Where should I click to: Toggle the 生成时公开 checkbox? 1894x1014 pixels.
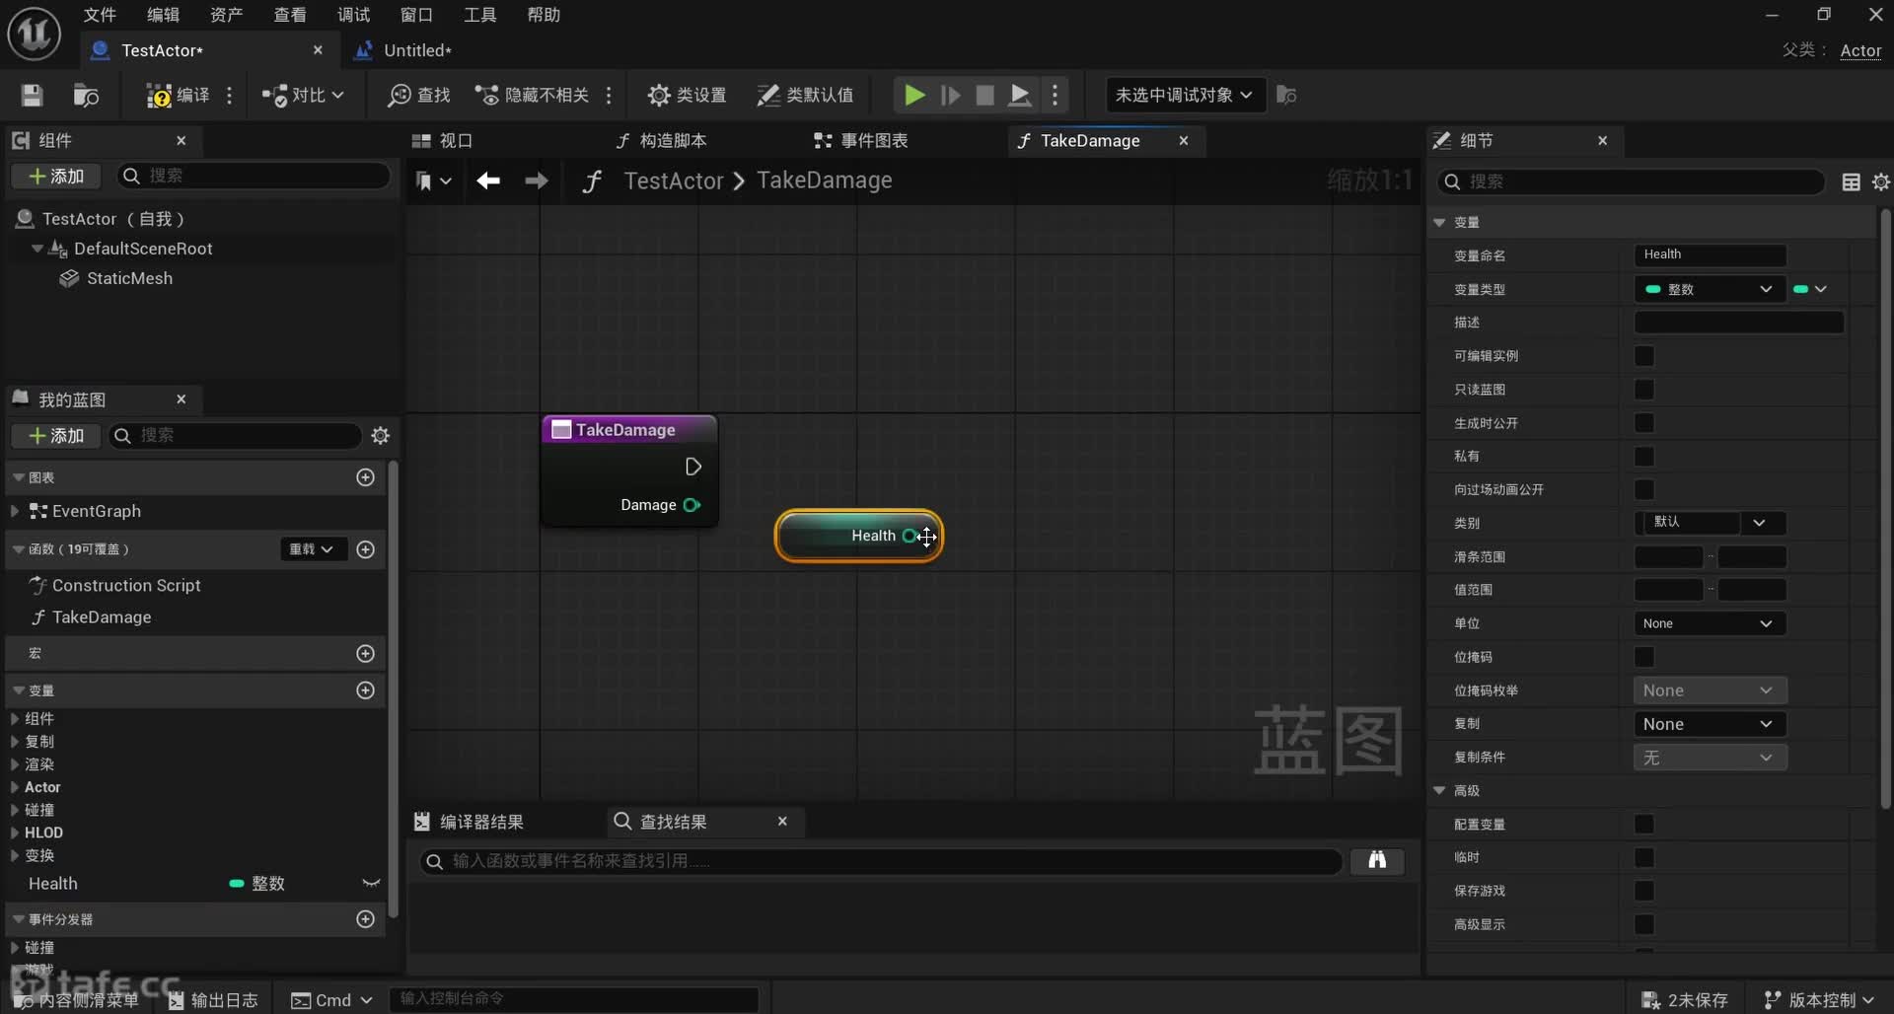pos(1643,423)
